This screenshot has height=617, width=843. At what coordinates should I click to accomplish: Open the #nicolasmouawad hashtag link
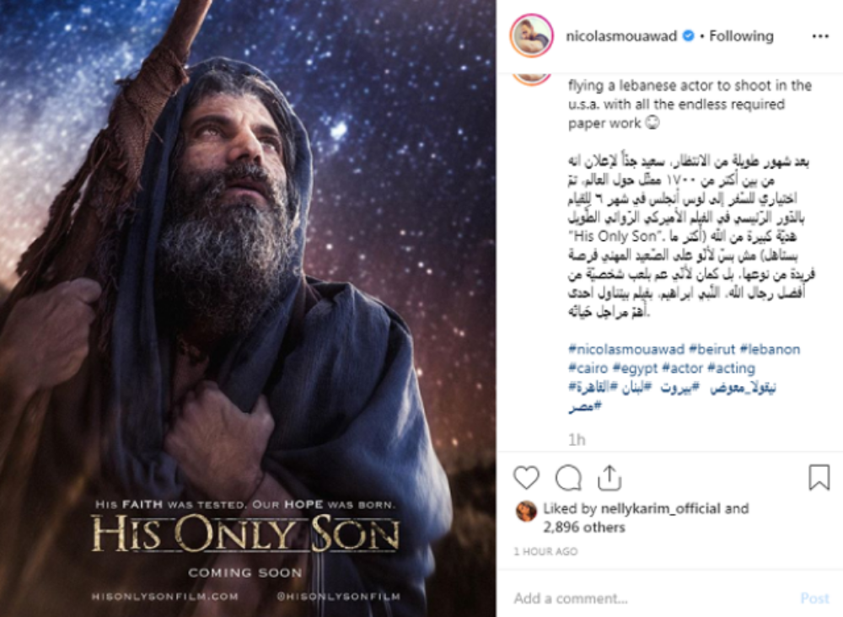[x=626, y=349]
